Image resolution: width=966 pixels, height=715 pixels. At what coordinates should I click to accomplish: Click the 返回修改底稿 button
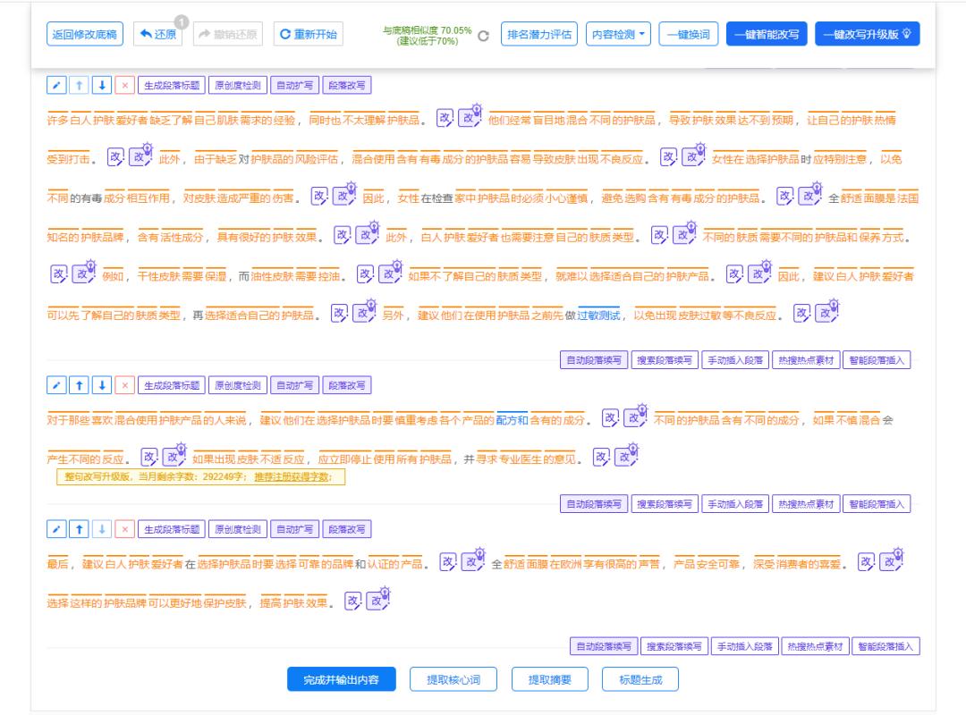pyautogui.click(x=85, y=34)
